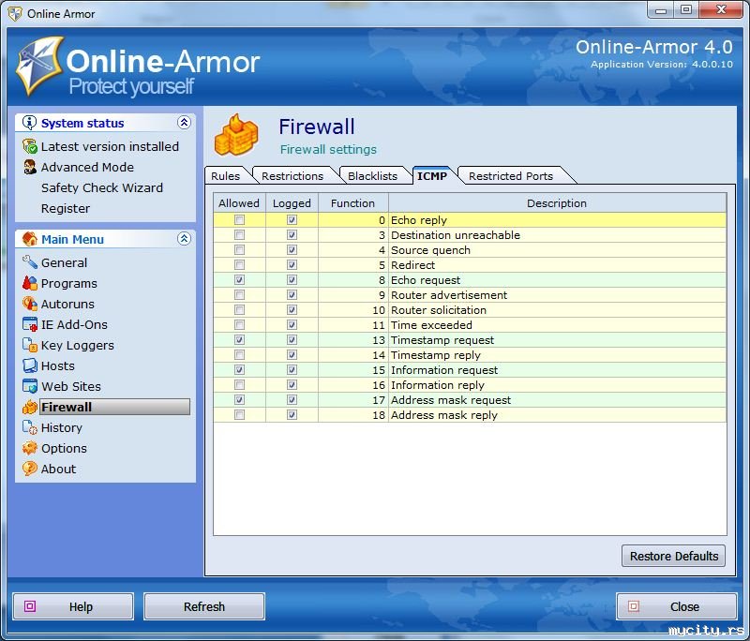
Task: Open the Safety Check Wizard link
Action: coord(102,187)
